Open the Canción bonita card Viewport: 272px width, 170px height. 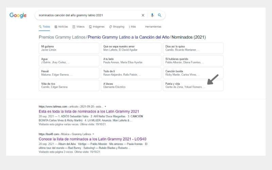193,73
